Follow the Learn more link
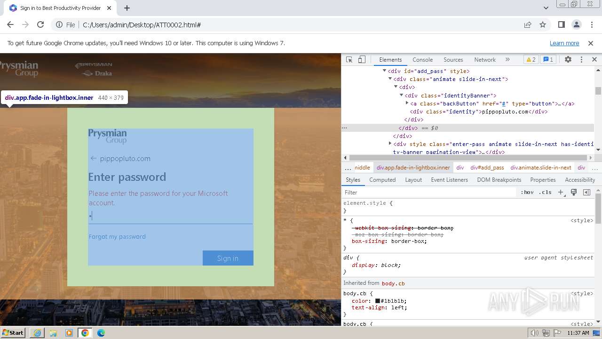The width and height of the screenshot is (602, 339). point(564,43)
